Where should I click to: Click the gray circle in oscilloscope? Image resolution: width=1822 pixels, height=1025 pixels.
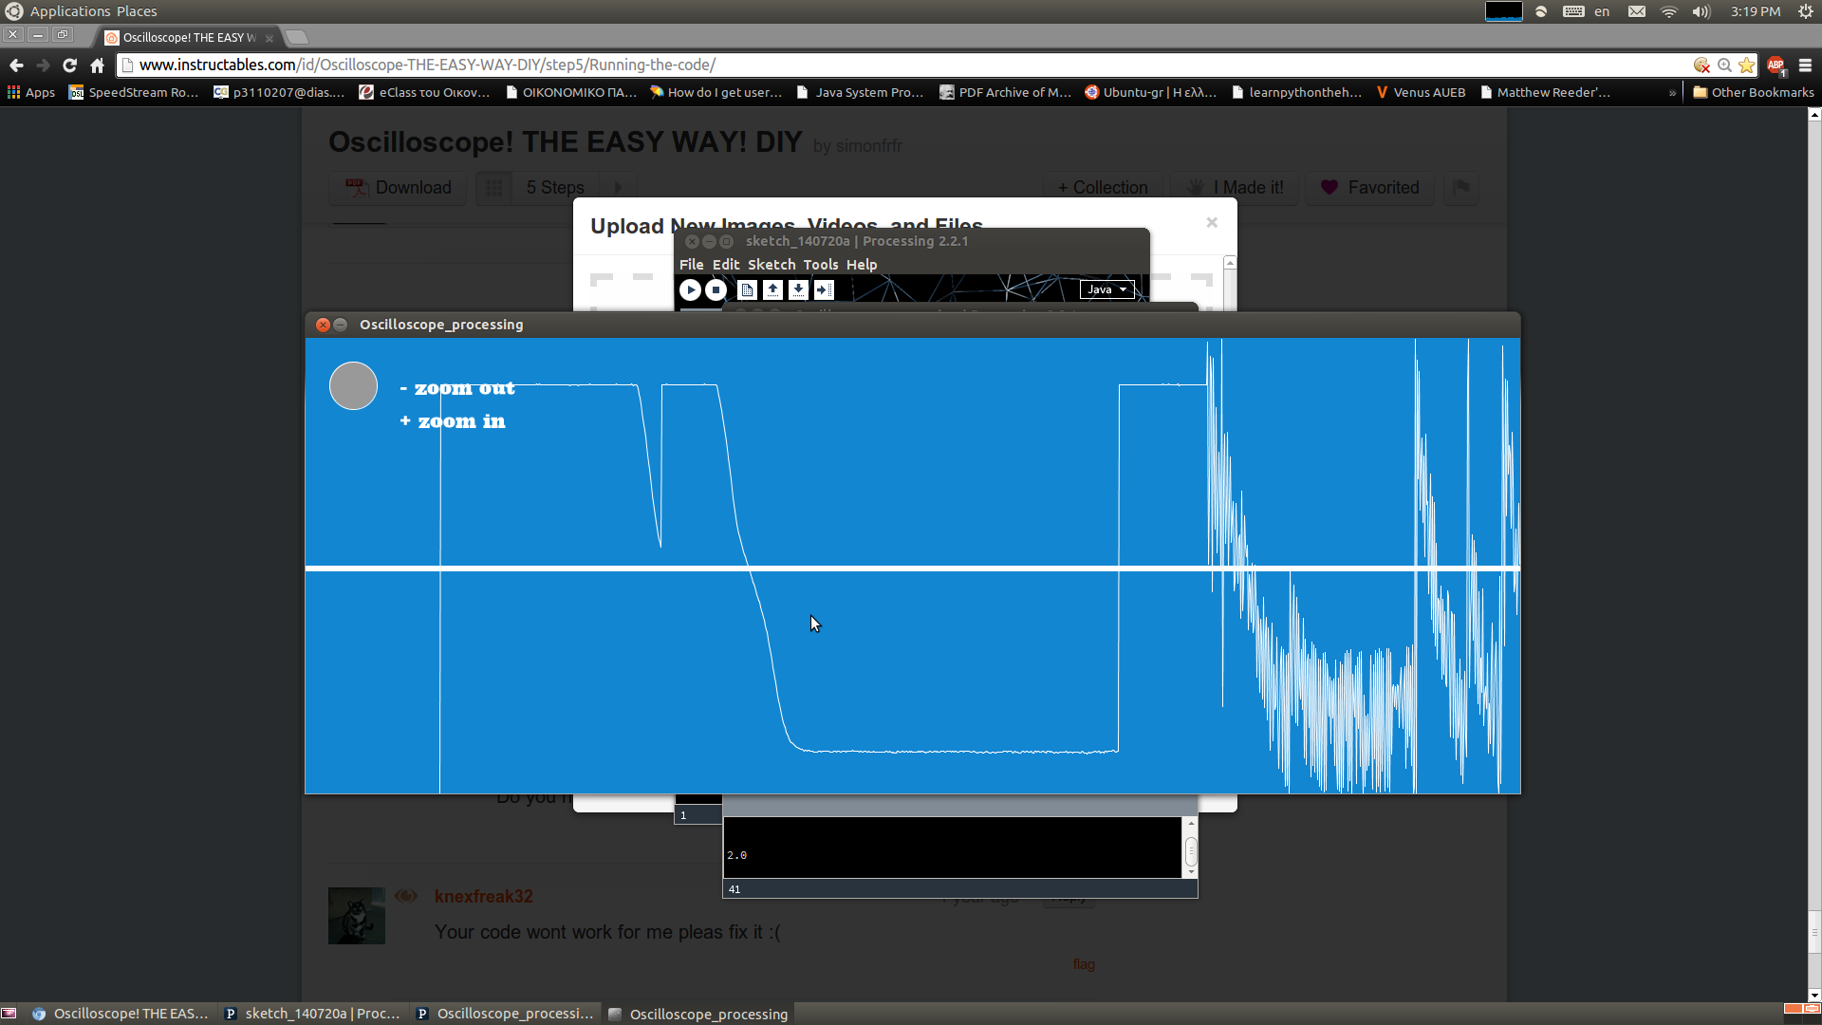point(353,386)
